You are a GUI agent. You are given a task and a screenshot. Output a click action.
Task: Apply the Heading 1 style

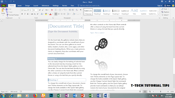tap(97, 12)
